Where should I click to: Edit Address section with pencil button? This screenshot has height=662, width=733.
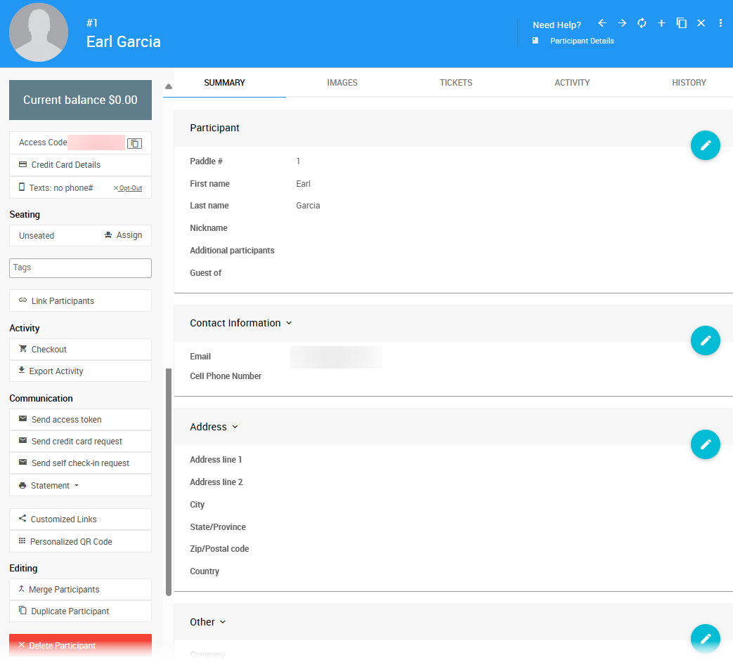(705, 444)
